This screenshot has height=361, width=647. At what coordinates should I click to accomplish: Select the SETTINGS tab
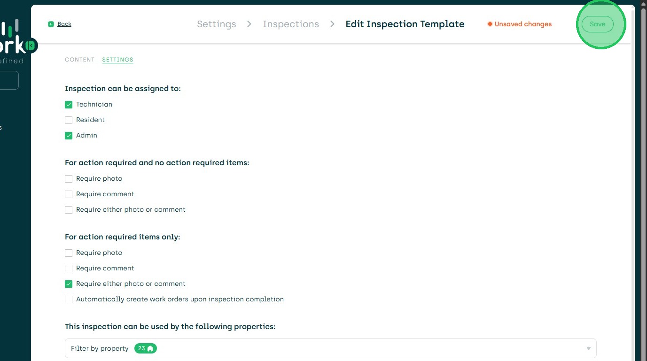tap(117, 60)
